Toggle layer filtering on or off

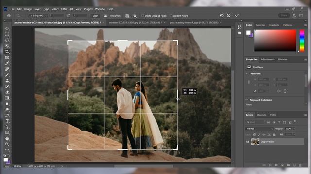pos(295,121)
